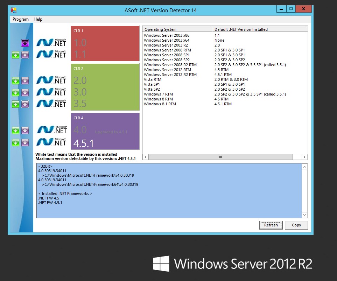337x281 pixels.
Task: Download .NET 2.0 using the green arrow
Action: pos(15,81)
